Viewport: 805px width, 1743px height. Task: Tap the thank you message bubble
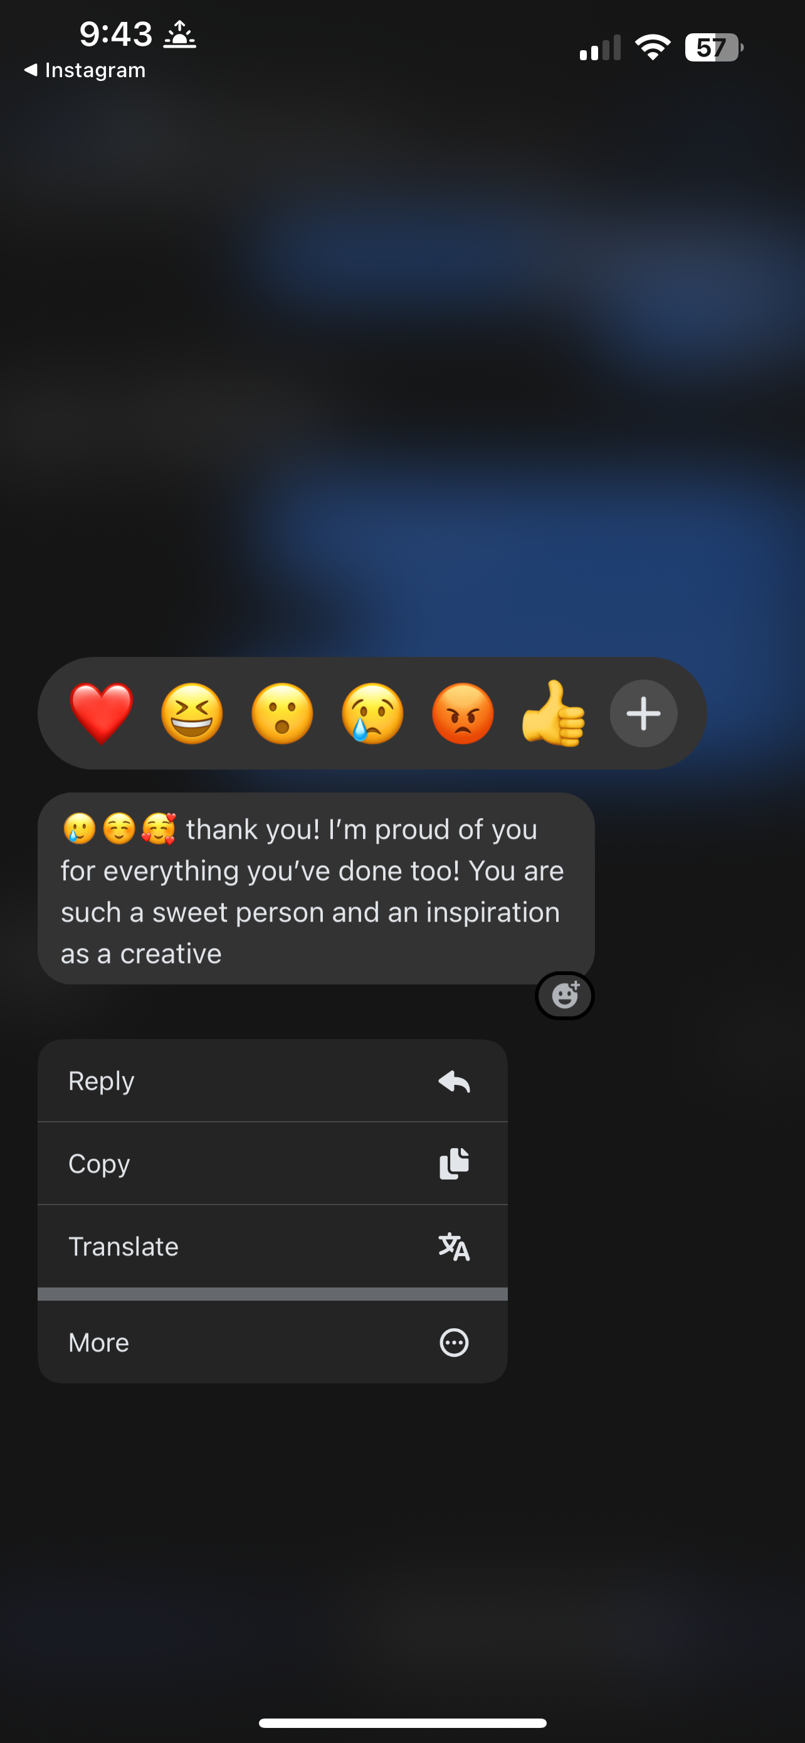pyautogui.click(x=317, y=888)
